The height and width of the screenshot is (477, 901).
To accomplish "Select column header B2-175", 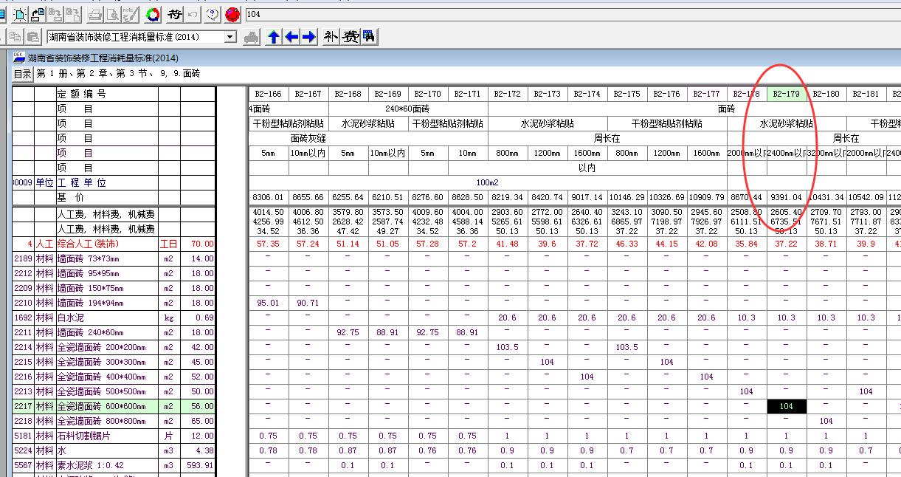I will 626,94.
